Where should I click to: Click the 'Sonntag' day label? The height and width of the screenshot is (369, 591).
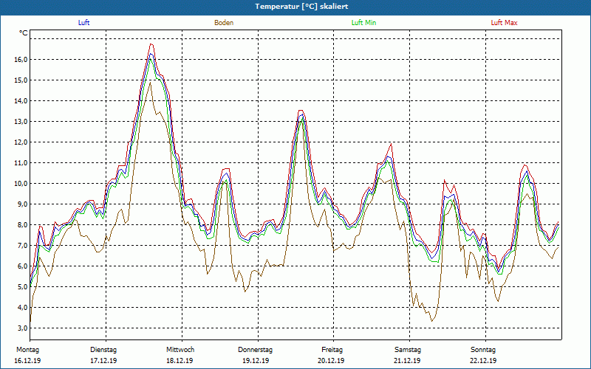point(483,350)
